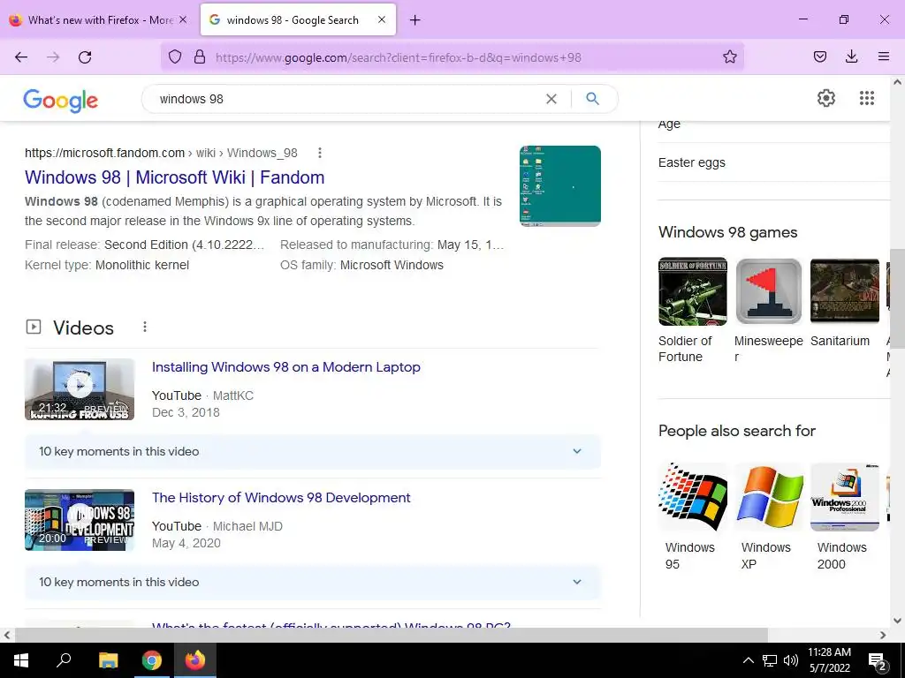The image size is (905, 678).
Task: Click the horizontal scrollbar thumb
Action: click(x=391, y=635)
